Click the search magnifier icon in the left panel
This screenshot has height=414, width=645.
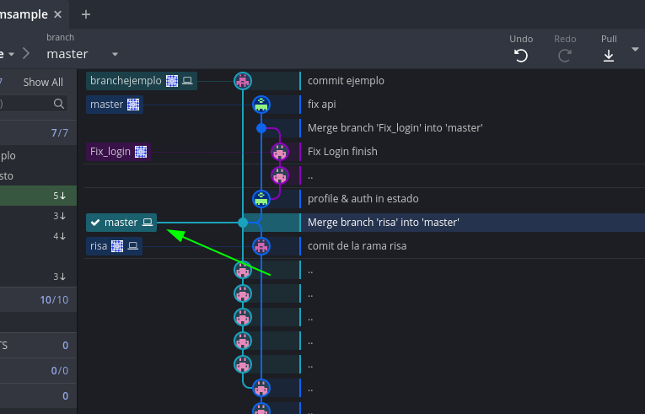(x=59, y=104)
